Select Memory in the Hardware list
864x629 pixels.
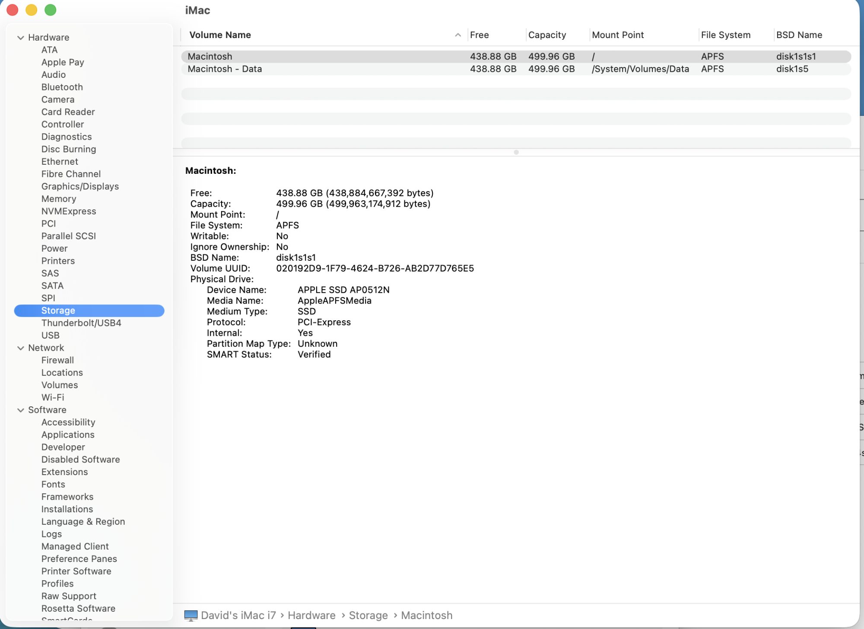tap(59, 199)
